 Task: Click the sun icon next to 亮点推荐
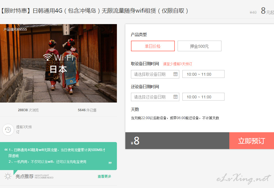(x=8, y=176)
